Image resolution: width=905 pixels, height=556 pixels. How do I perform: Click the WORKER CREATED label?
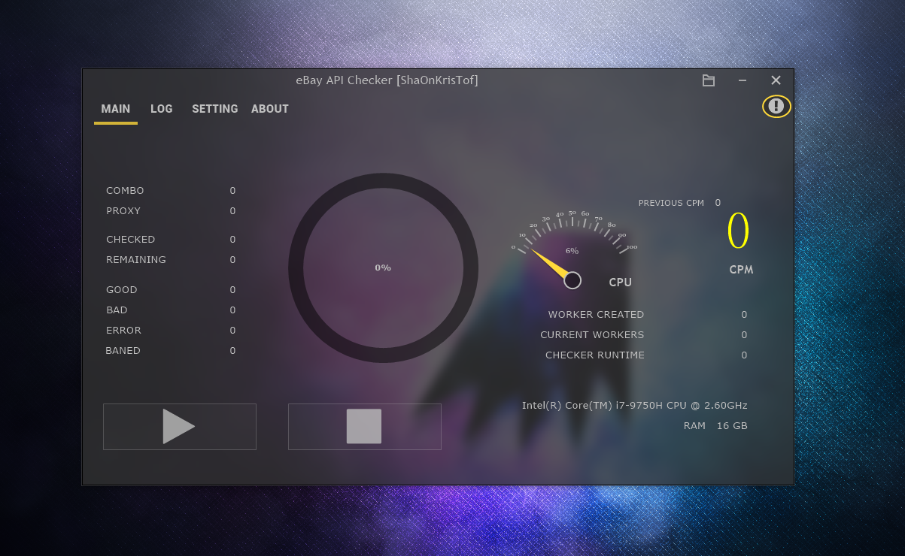tap(596, 315)
